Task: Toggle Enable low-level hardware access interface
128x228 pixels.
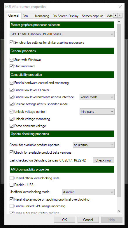Action: point(11,97)
